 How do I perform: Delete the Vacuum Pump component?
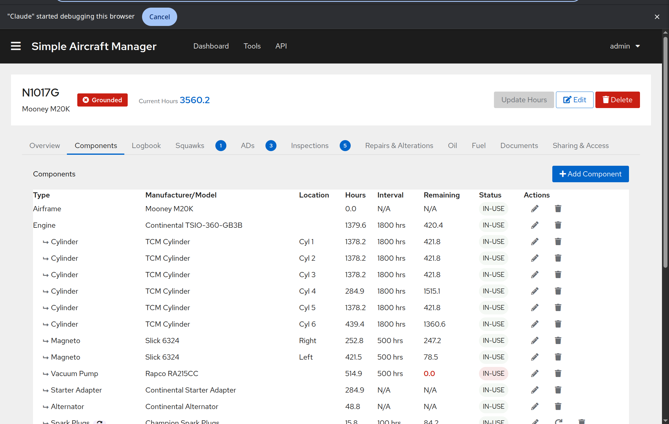click(x=558, y=374)
